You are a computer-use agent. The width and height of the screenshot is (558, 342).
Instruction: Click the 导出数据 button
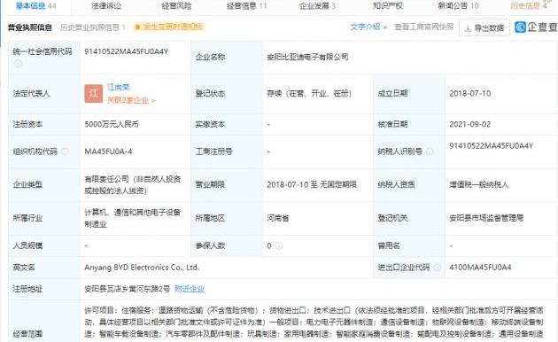484,27
